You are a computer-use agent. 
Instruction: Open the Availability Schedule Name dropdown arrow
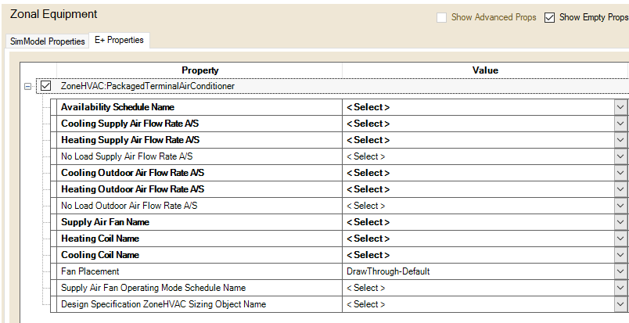[x=620, y=107]
